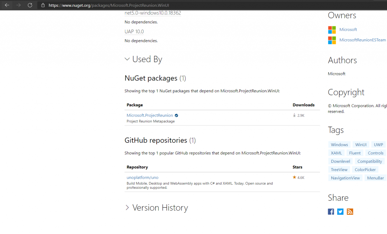The image size is (387, 234).
Task: Open the package RSS feed
Action: 350,211
